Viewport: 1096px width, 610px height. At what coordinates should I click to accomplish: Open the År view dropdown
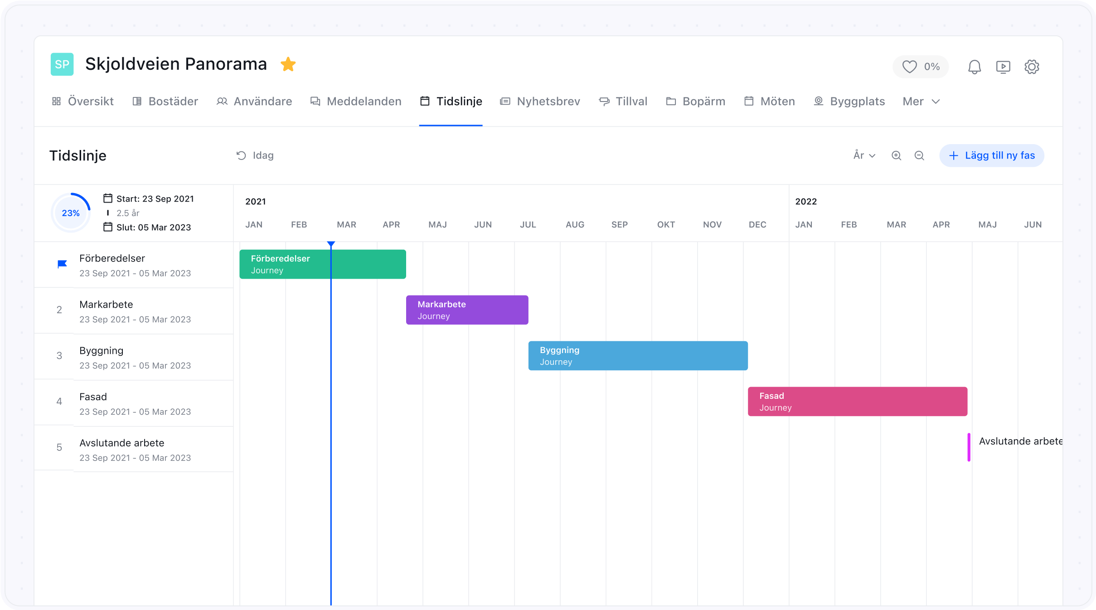(x=864, y=155)
